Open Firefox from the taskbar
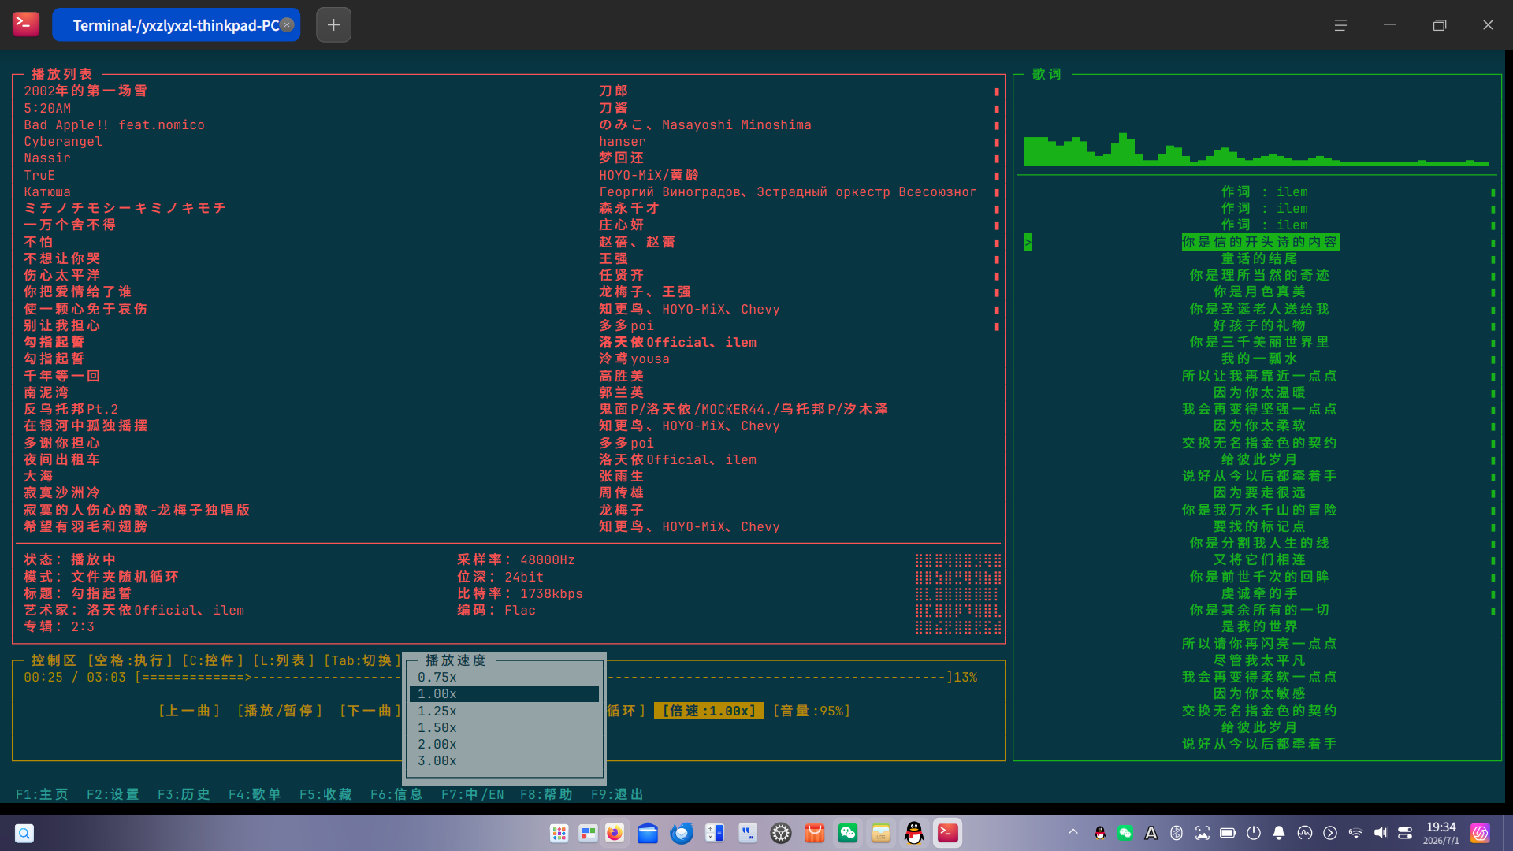 [x=615, y=833]
